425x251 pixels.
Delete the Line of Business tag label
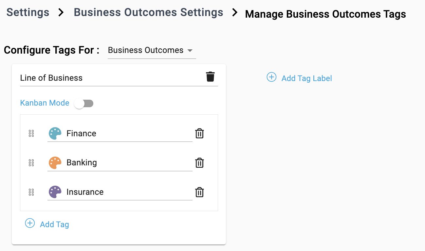tap(210, 77)
